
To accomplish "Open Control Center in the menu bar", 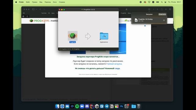I will [x=165, y=2].
